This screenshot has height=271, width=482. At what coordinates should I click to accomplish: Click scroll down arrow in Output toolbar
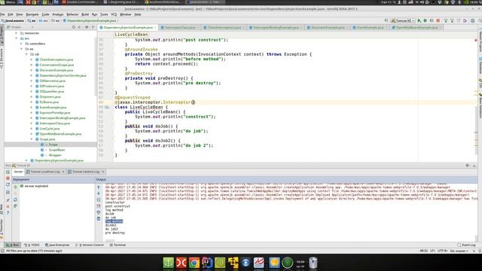(99, 193)
